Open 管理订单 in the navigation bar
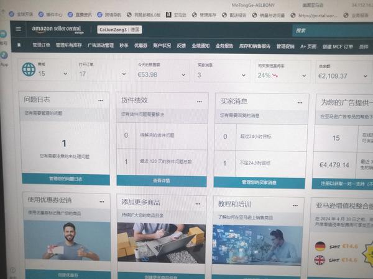Image resolution: width=373 pixels, height=279 pixels. pos(41,45)
